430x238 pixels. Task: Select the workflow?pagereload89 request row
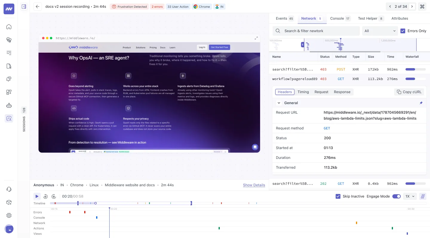point(349,79)
